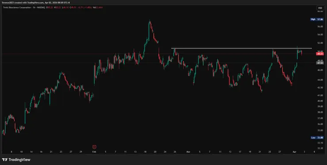The width and height of the screenshot is (327, 165).
Task: Open the USD currency selector
Action: point(320,8)
